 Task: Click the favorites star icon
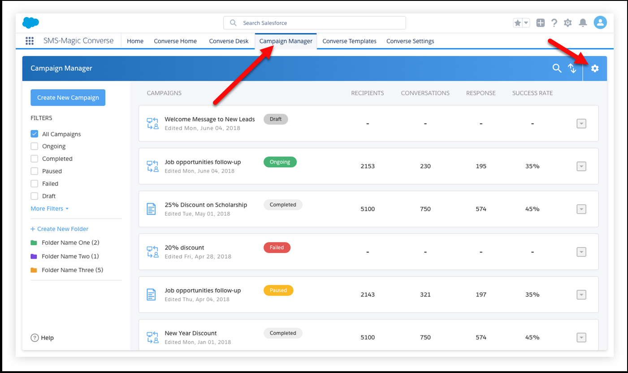click(518, 23)
